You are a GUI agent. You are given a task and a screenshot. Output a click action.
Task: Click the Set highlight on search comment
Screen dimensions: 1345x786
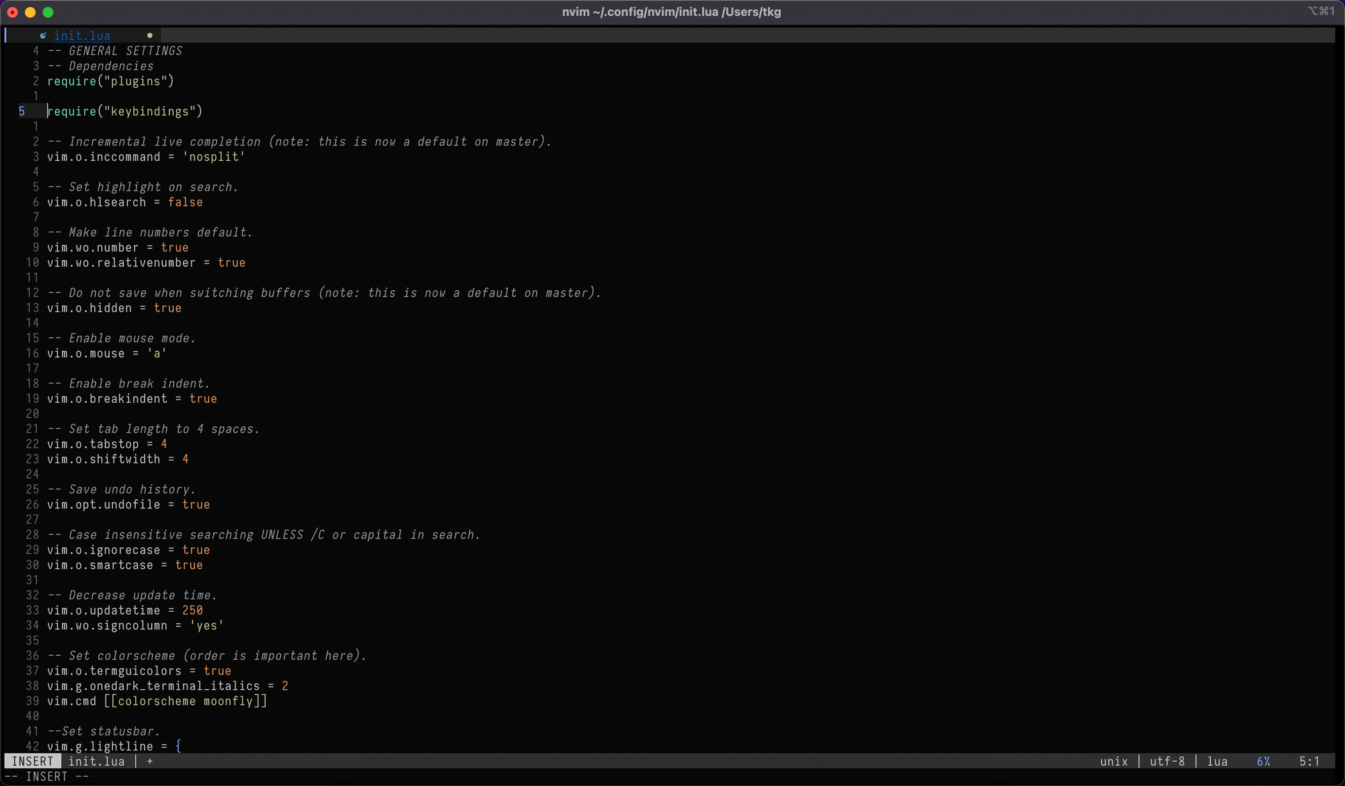143,187
